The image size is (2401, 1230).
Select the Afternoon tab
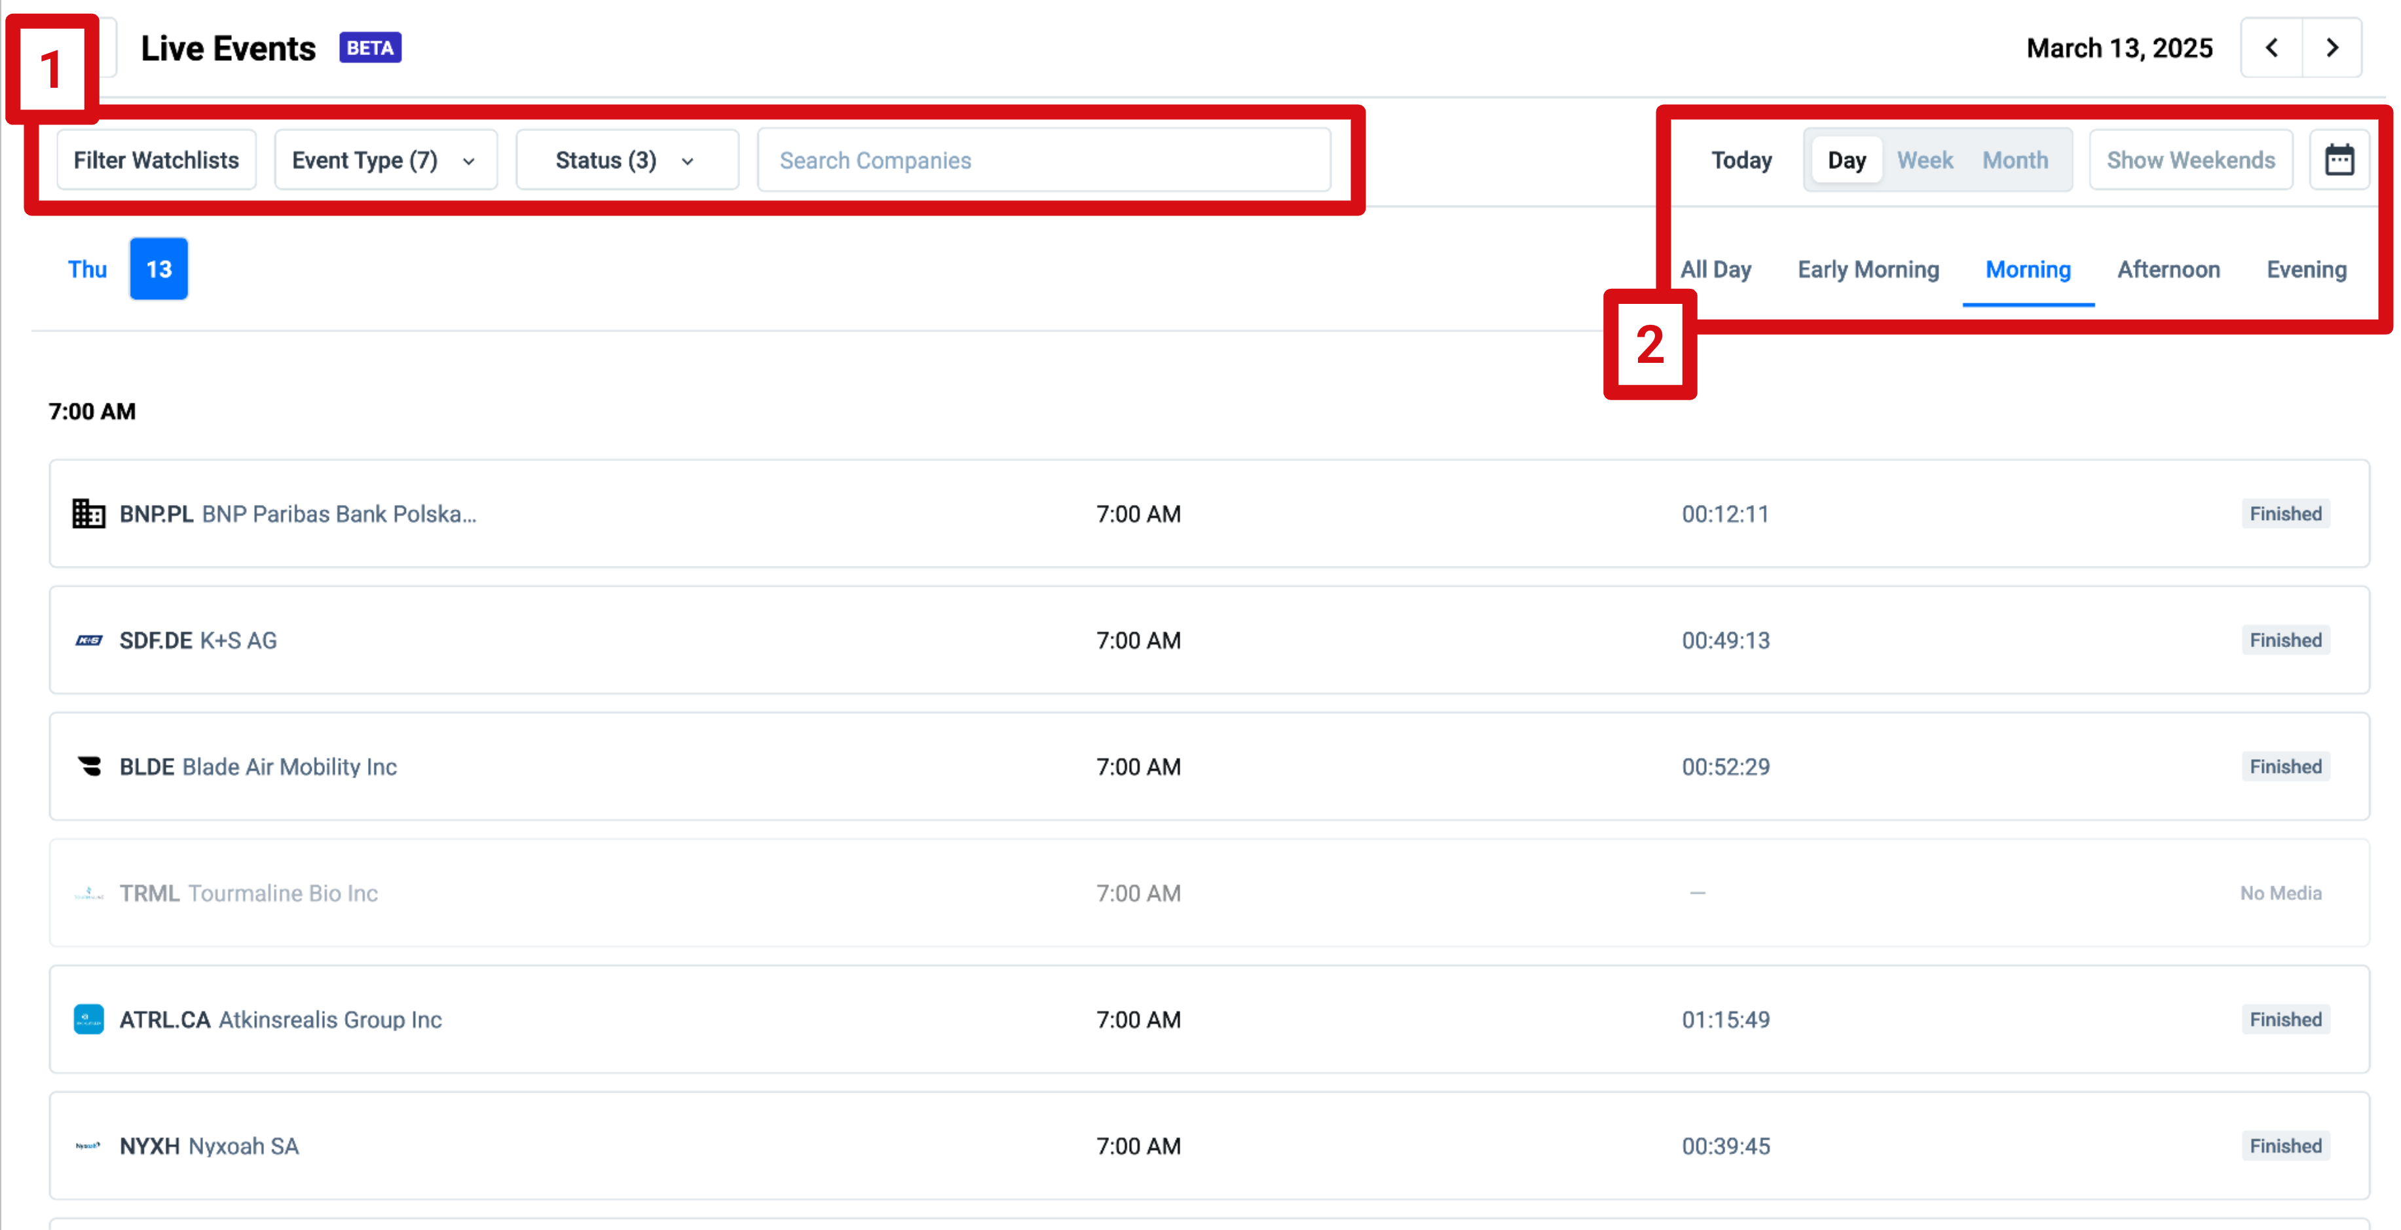pyautogui.click(x=2168, y=269)
